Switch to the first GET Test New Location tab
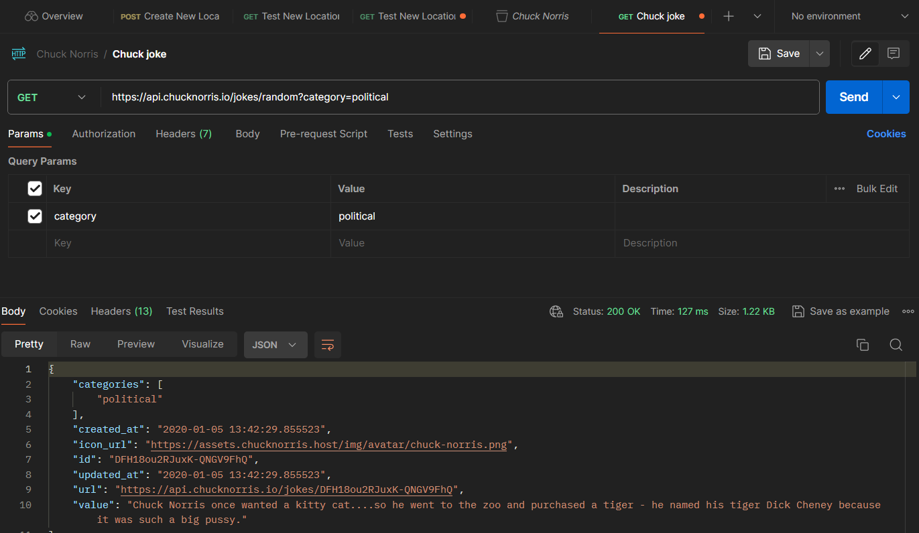The width and height of the screenshot is (919, 533). 292,16
